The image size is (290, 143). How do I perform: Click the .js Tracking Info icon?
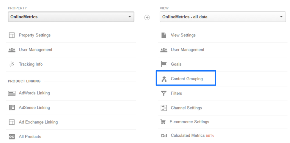[x=12, y=64]
